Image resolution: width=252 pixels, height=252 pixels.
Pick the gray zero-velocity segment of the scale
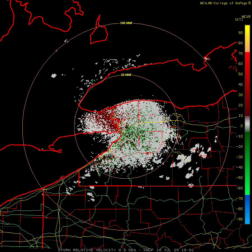247,124
